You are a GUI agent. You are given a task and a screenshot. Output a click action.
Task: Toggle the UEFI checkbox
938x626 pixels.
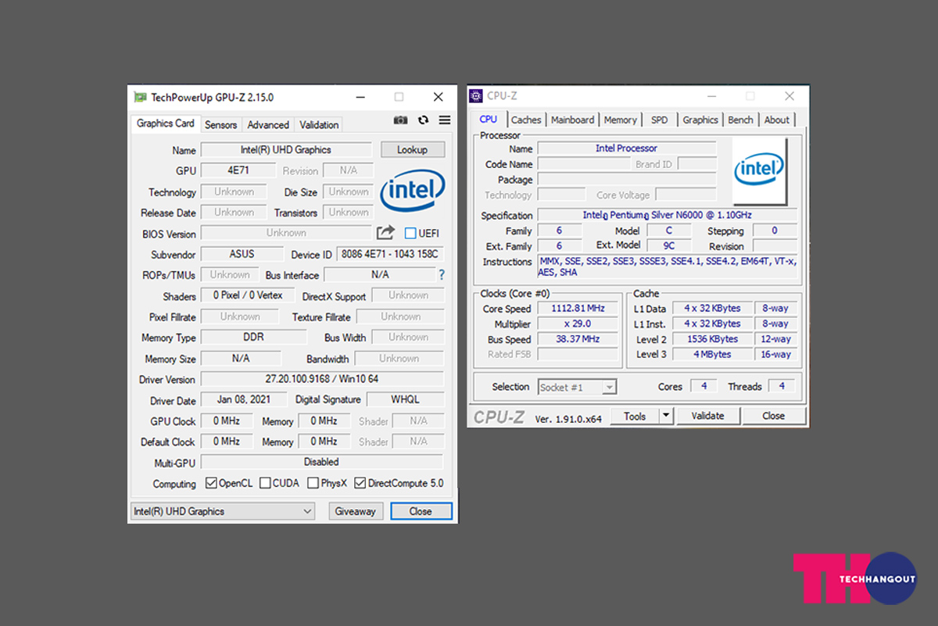tap(410, 233)
